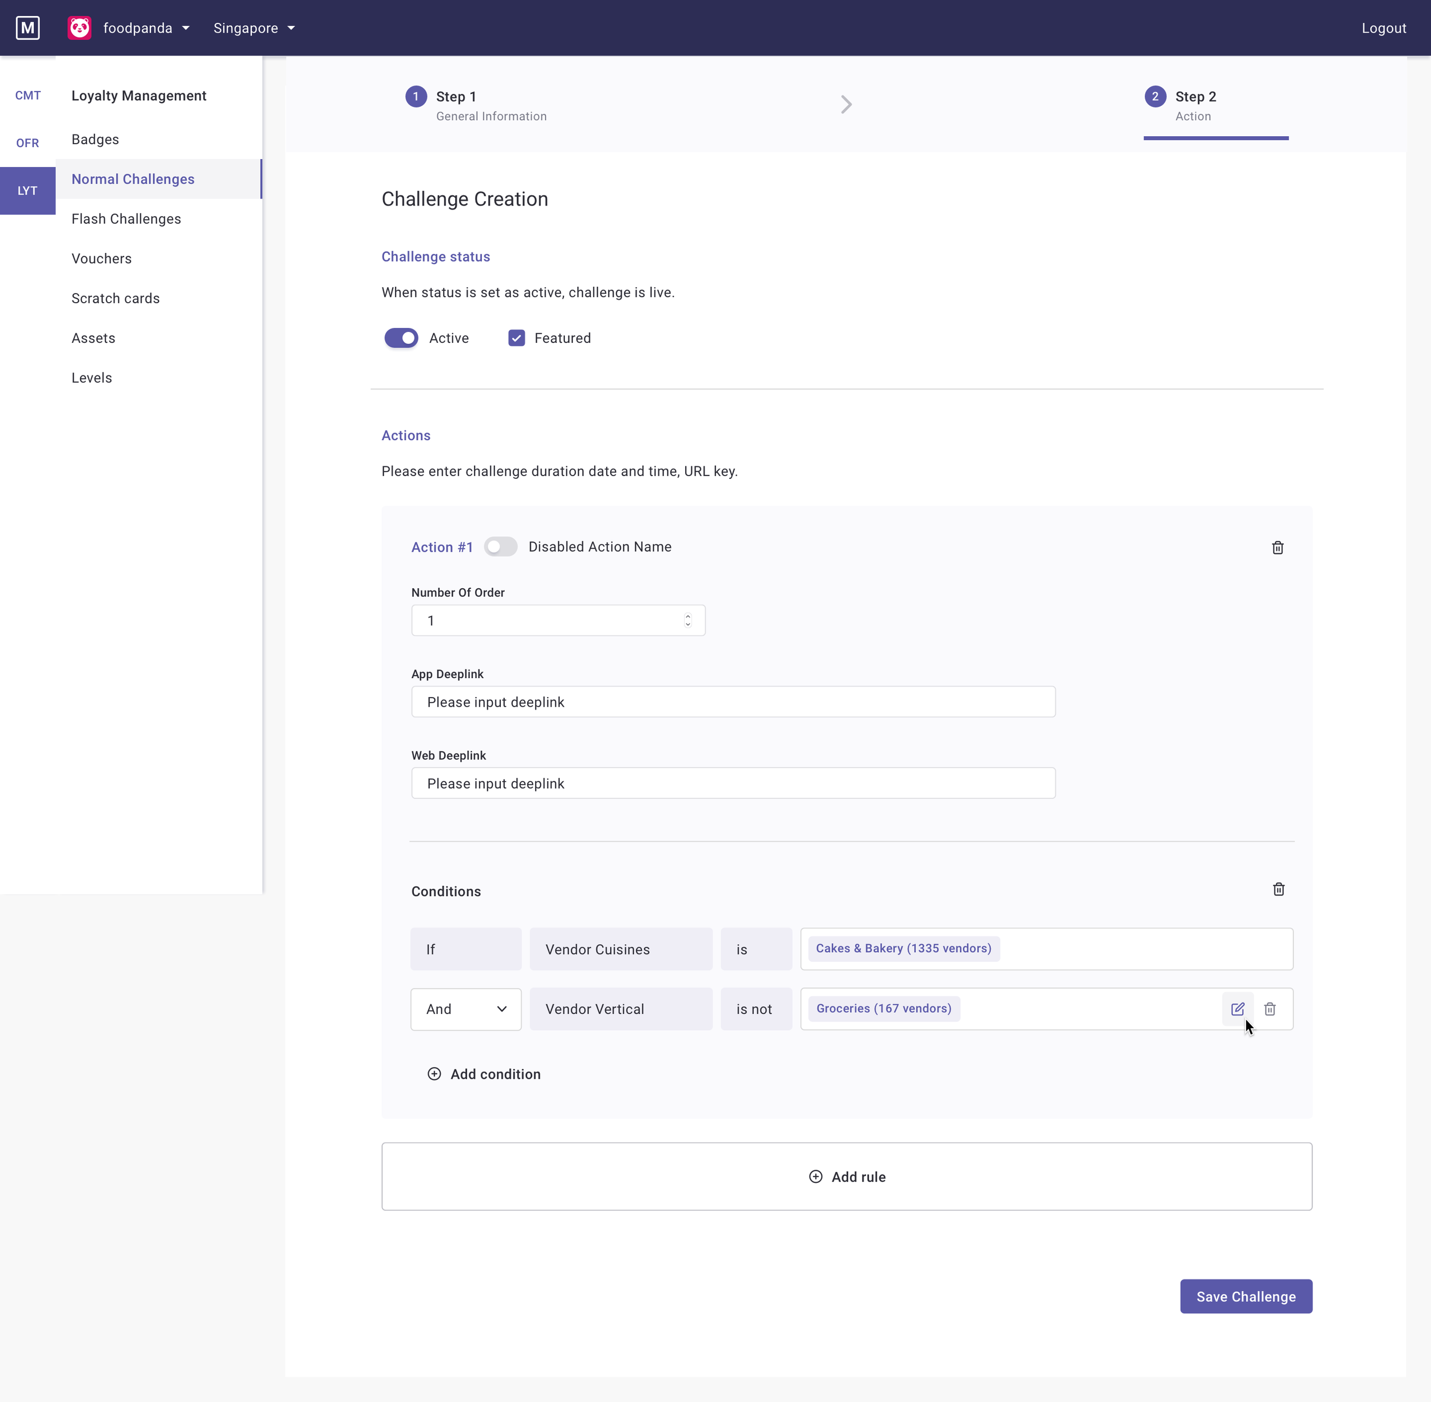The width and height of the screenshot is (1431, 1402).
Task: Expand the And operator dropdown
Action: (465, 1009)
